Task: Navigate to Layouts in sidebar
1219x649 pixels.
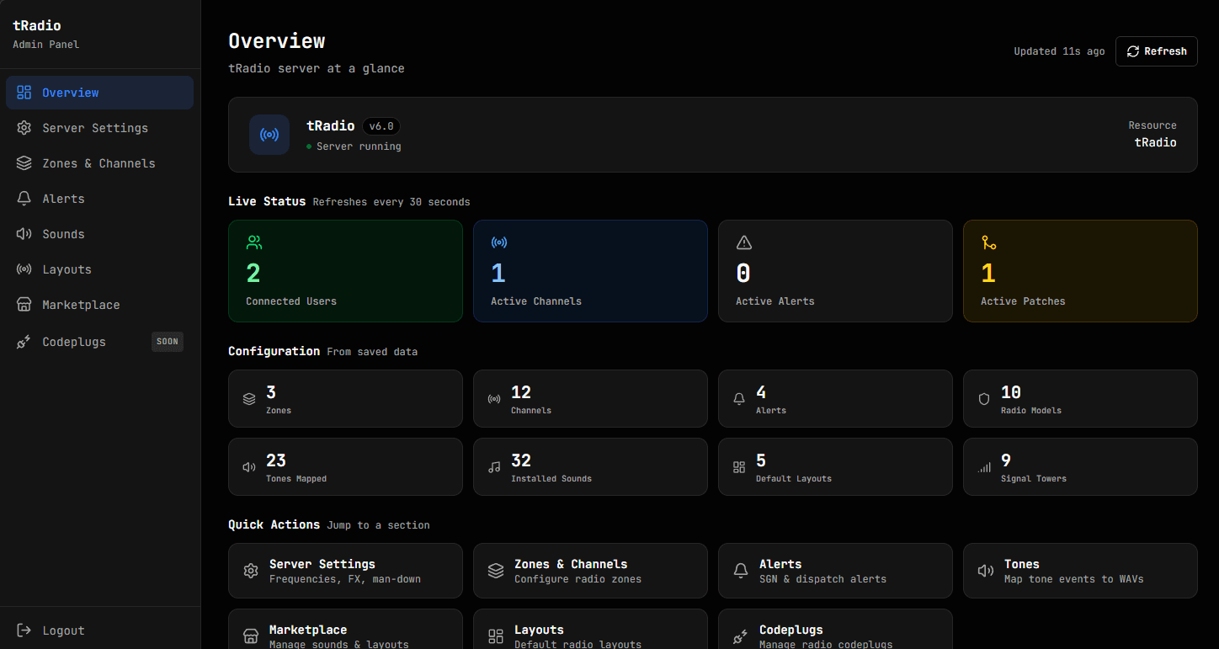Action: 100,269
